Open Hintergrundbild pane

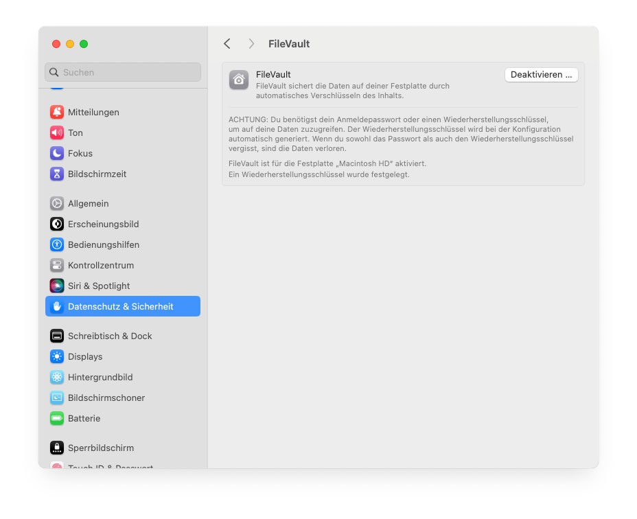123,377
